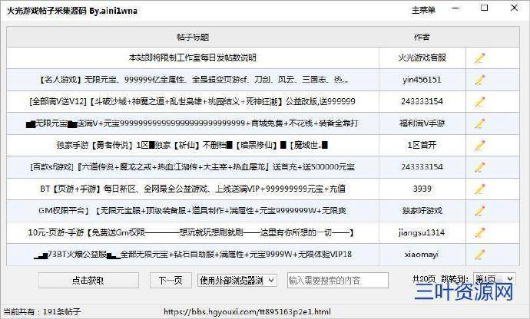This screenshot has height=319, width=530.
Task: Click the 帖子标题 column header
Action: tap(193, 37)
